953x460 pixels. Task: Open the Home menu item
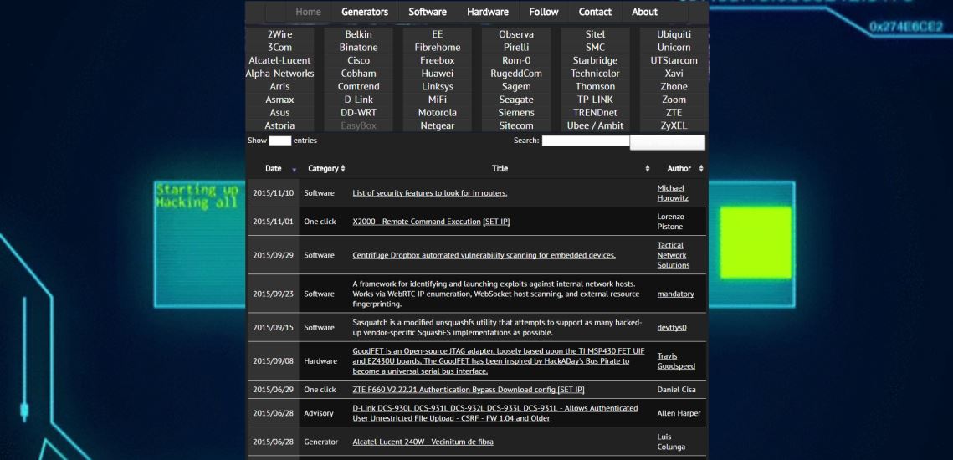click(308, 12)
